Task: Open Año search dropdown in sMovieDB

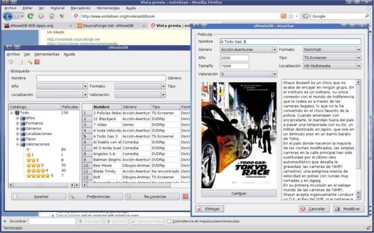Action: (62, 86)
